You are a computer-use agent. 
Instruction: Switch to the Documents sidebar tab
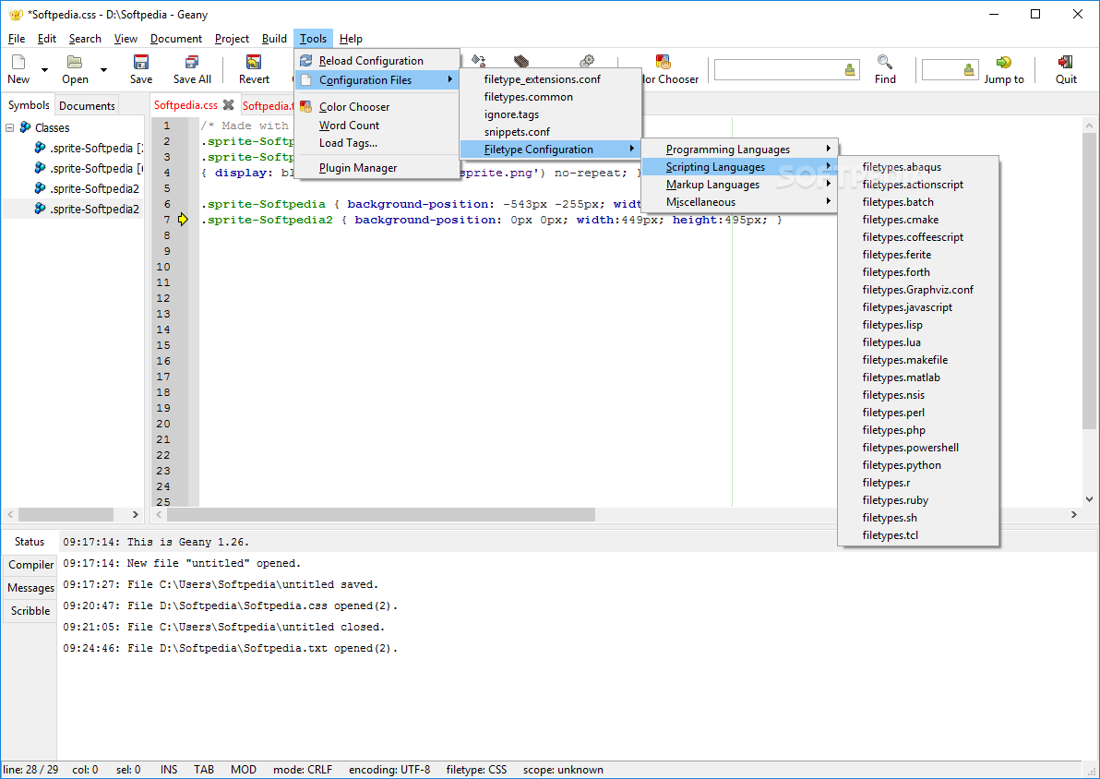(x=87, y=106)
